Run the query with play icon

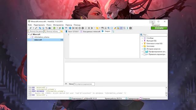pos(92,28)
